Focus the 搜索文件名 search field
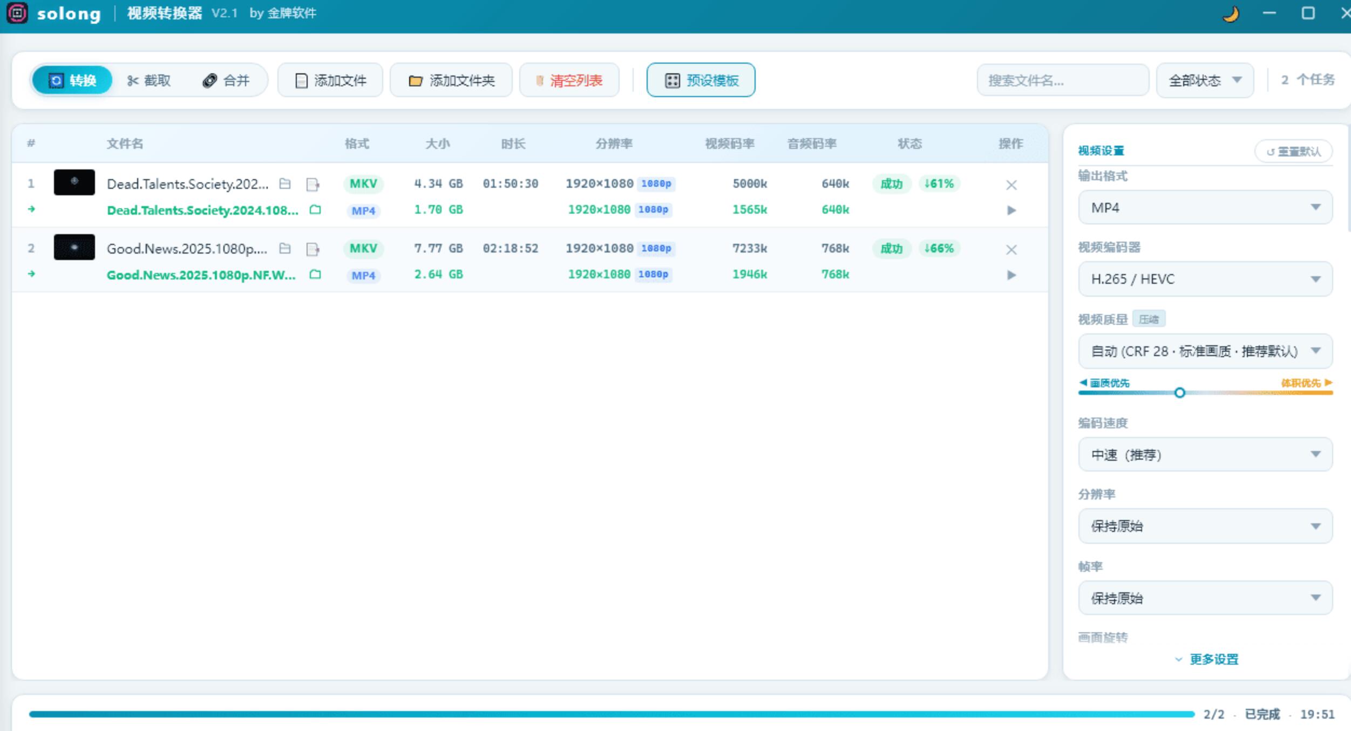Viewport: 1351px width, 731px height. click(1063, 80)
